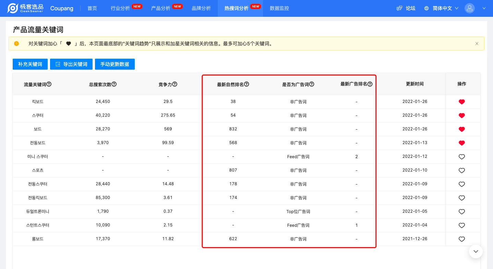Favorite the 전동킥보드 keyword heart
Screen dimensions: 493x269
(462, 198)
